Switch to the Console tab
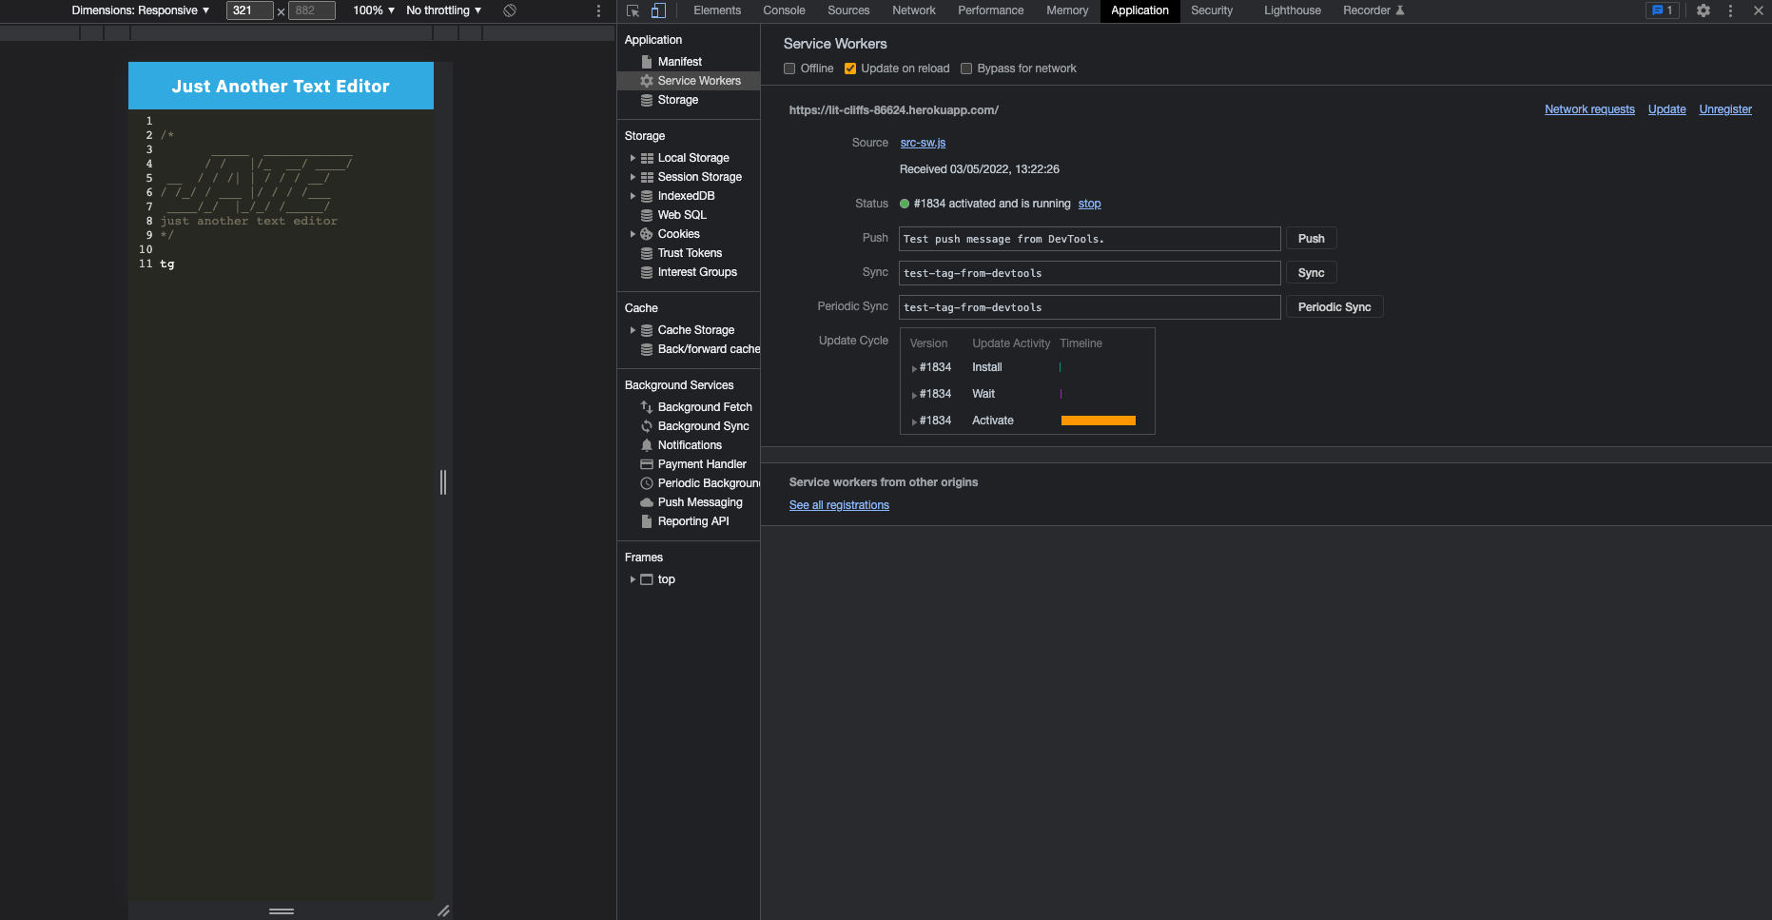 click(x=784, y=10)
